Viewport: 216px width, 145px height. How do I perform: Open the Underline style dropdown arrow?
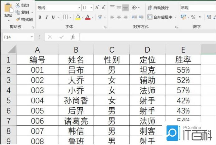pyautogui.click(x=58, y=17)
